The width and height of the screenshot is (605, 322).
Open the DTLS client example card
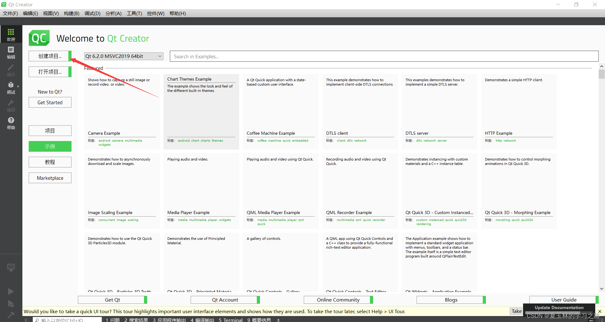point(360,112)
